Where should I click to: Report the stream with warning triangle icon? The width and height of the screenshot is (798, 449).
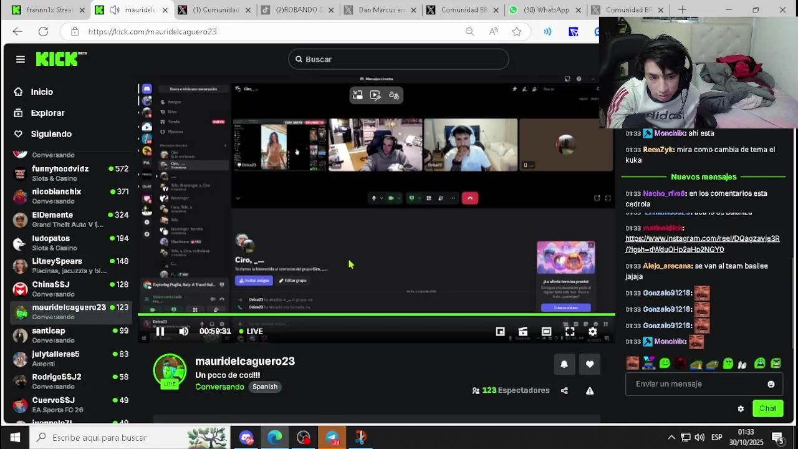click(x=590, y=391)
